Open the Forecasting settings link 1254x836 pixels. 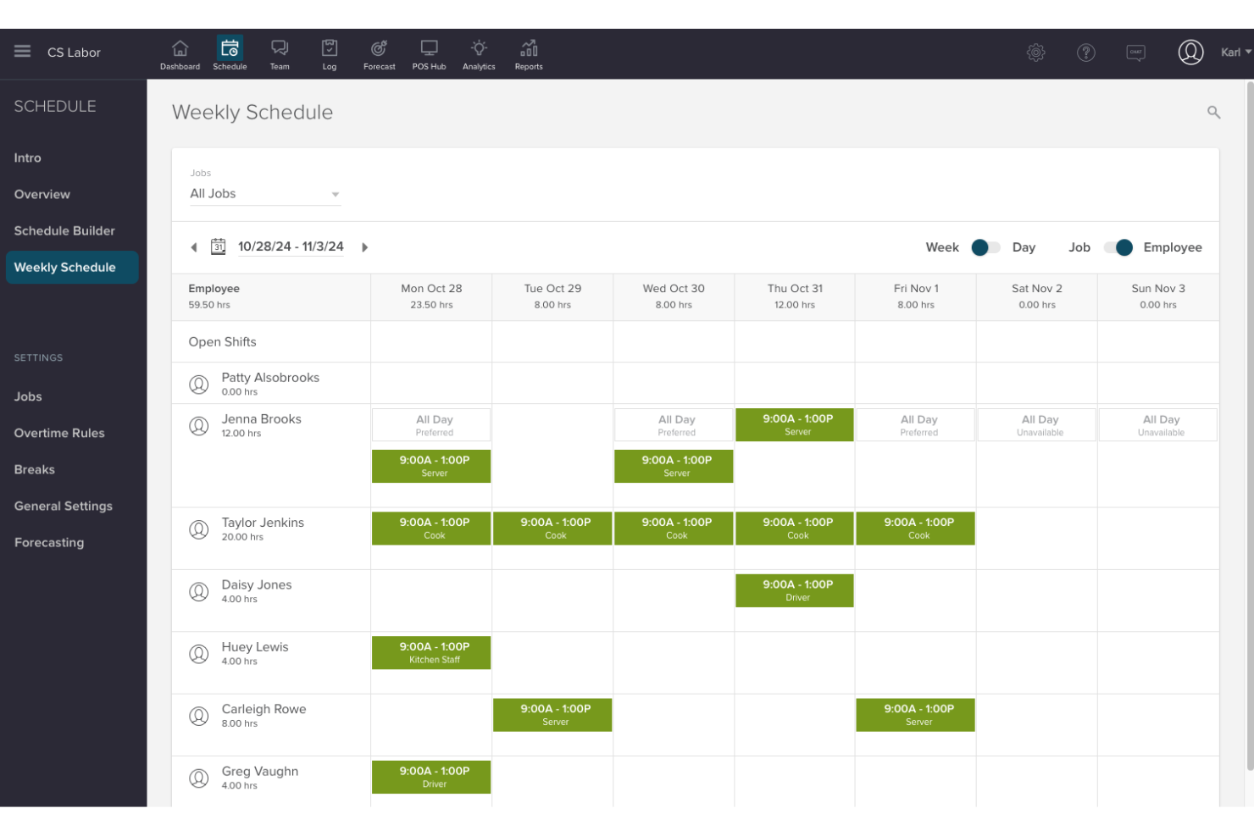coord(48,542)
